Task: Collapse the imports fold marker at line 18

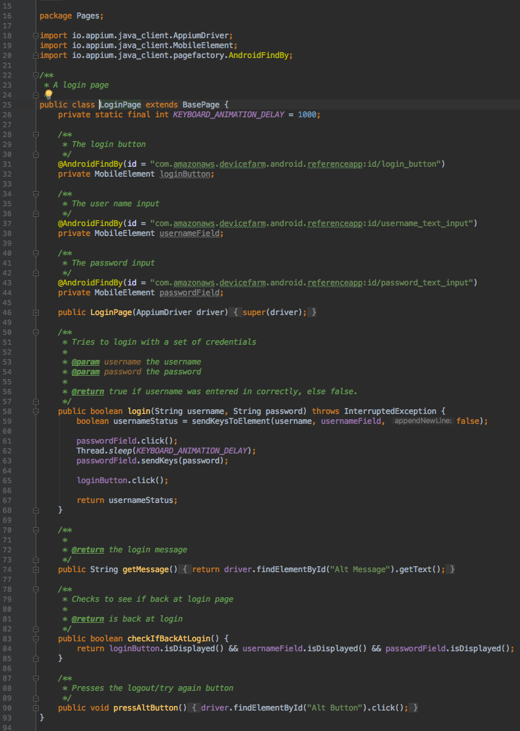Action: [36, 36]
